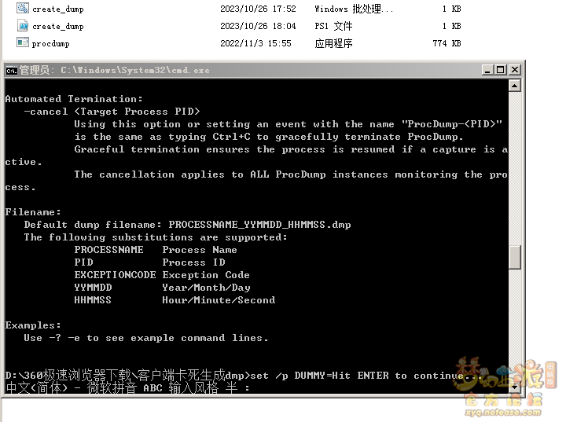Viewport: 566px width, 422px height.
Task: Click the type label 应用程序
Action: (x=333, y=43)
